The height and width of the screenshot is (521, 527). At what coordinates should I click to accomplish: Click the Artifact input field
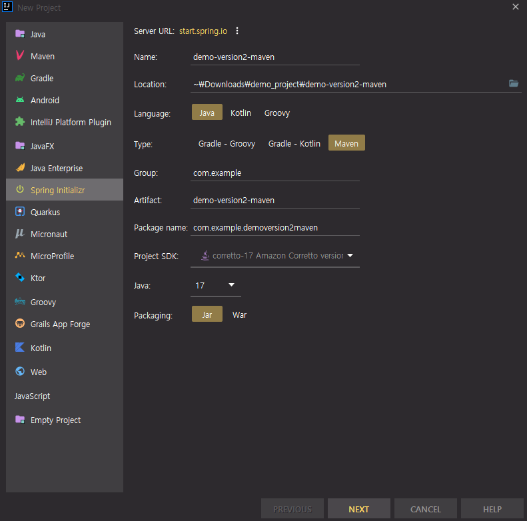click(x=275, y=201)
